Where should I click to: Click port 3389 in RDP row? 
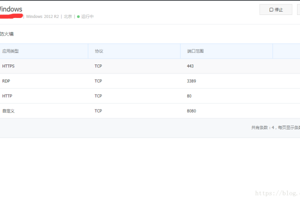191,81
